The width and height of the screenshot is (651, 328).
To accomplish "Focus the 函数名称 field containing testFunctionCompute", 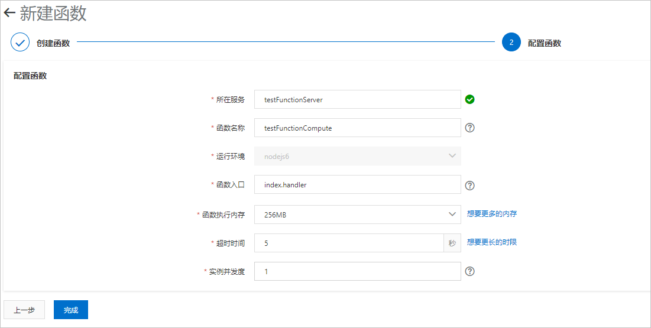I will coord(358,128).
